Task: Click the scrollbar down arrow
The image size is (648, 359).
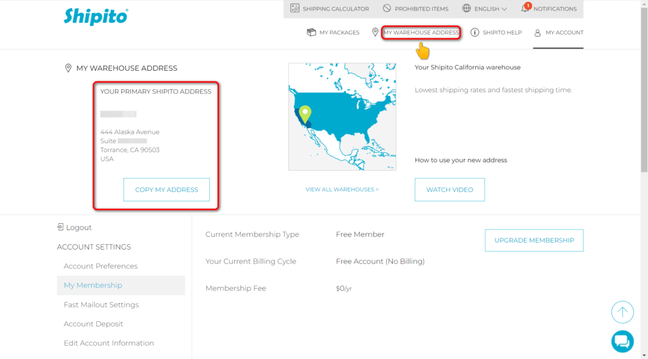Action: click(x=644, y=356)
